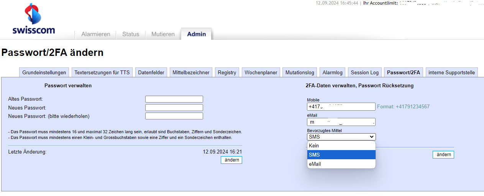
Task: Choose the eMail option in list
Action: coord(341,164)
